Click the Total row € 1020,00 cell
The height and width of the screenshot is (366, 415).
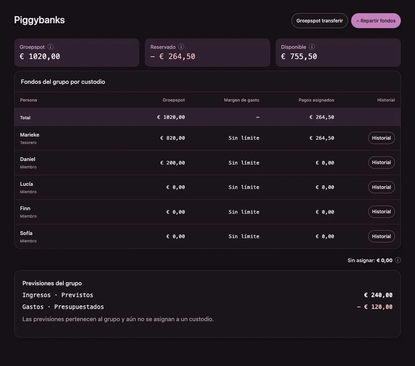(171, 117)
